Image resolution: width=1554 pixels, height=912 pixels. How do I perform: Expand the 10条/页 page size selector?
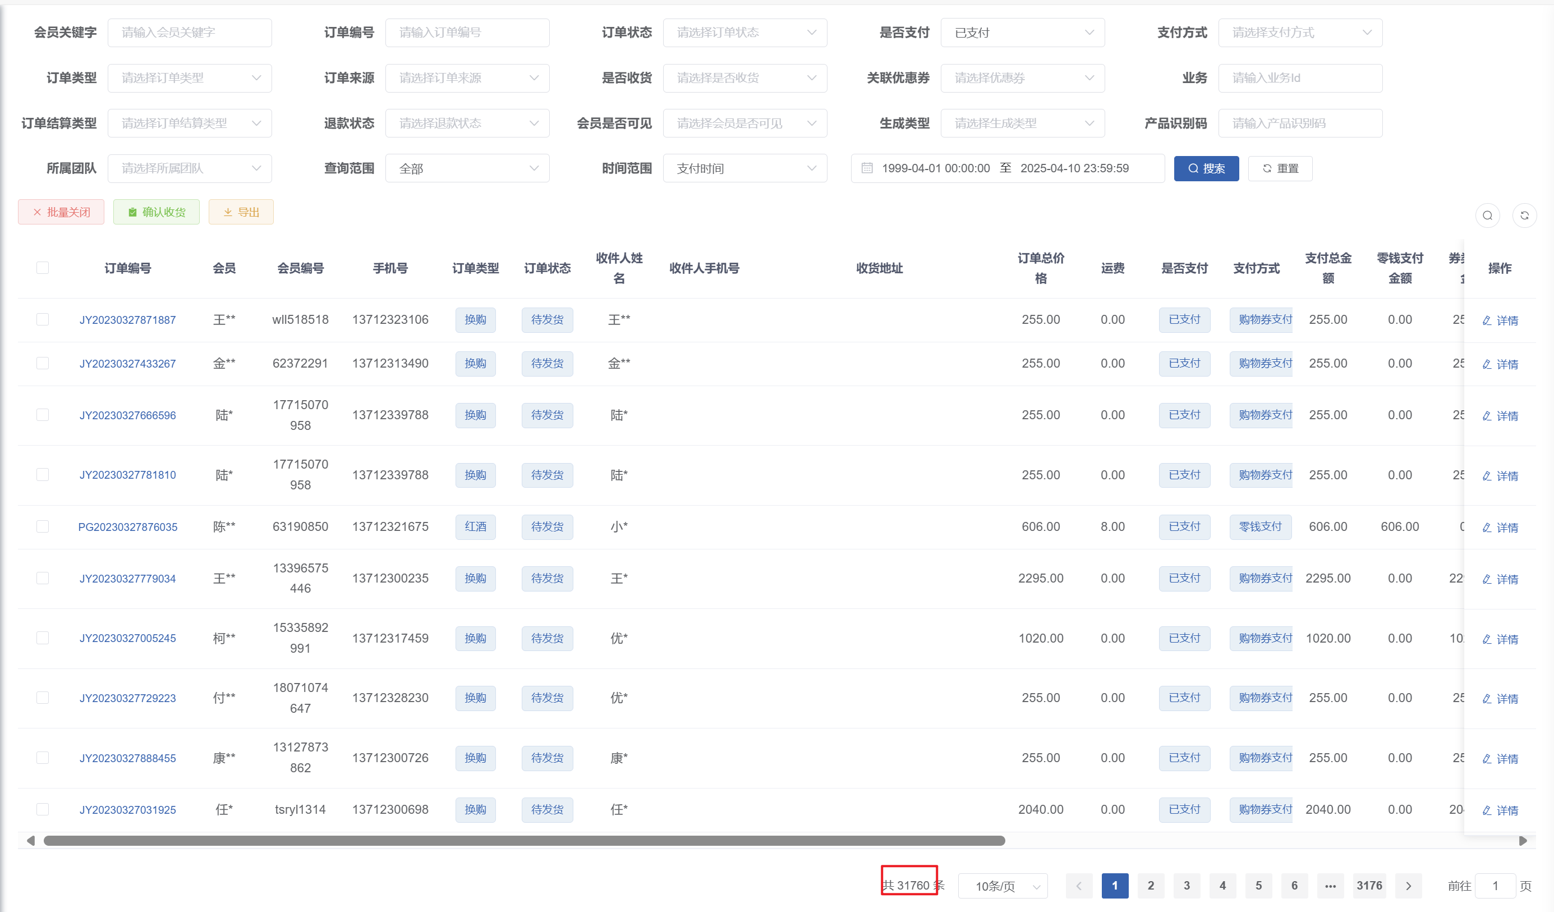1003,886
